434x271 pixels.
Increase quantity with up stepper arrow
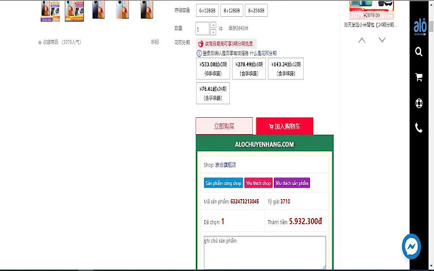(213, 25)
